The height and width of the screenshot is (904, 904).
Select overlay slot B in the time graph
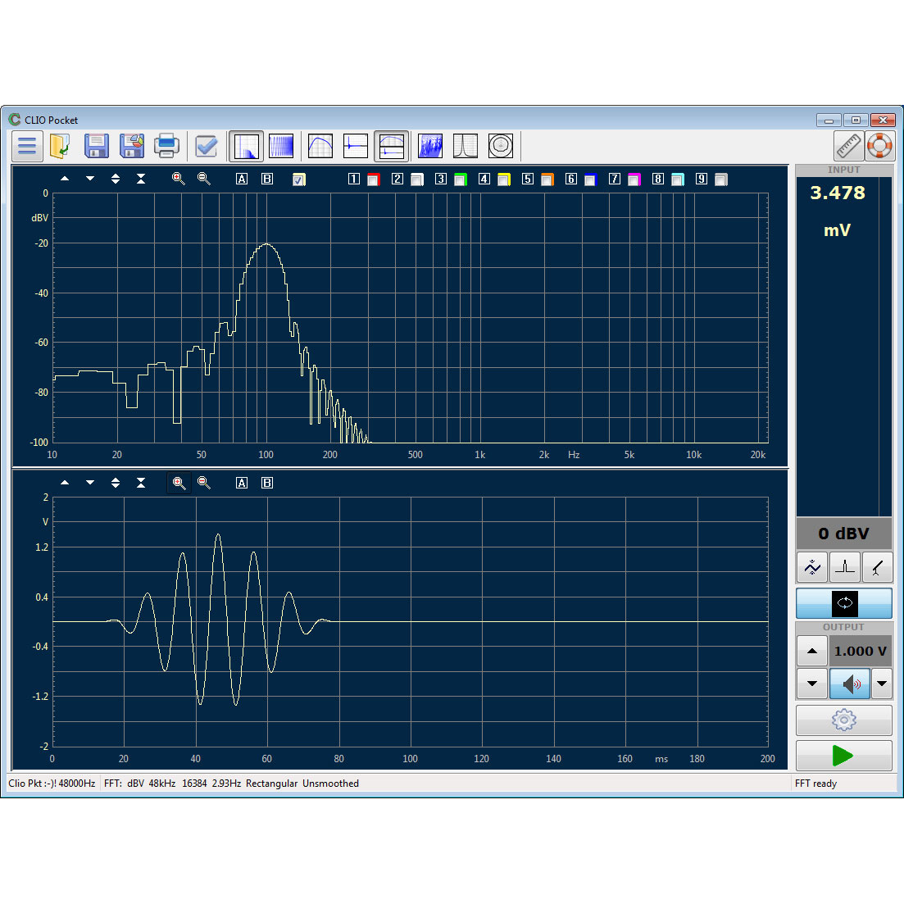[x=266, y=483]
